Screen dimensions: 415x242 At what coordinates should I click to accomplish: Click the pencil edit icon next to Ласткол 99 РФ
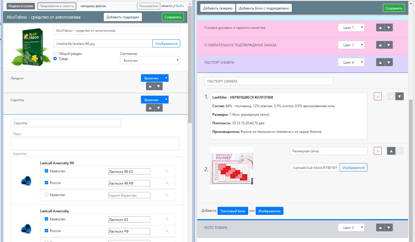click(167, 183)
